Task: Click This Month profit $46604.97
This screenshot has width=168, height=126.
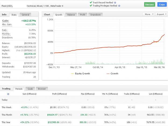Action: (x=52, y=115)
